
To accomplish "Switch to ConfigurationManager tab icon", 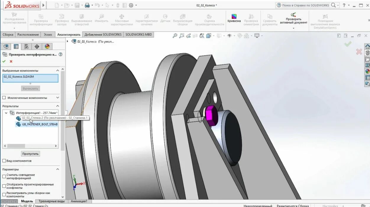I will 27,46.
